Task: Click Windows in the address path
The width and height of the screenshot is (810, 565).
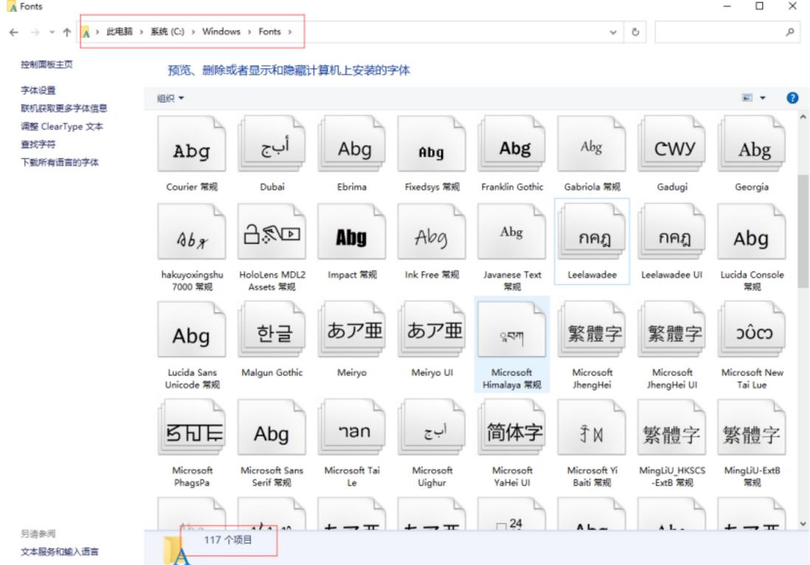Action: coord(221,32)
